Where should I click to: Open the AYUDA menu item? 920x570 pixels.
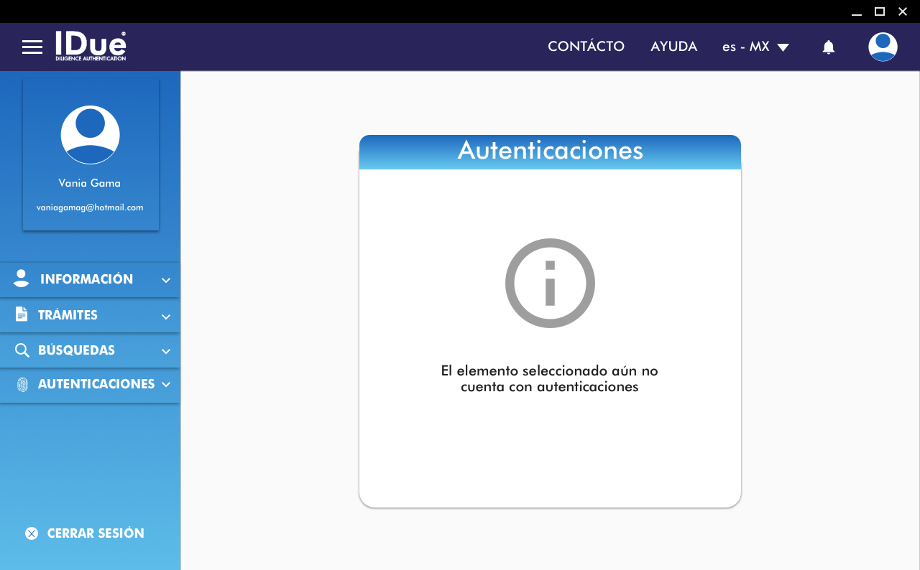click(673, 47)
